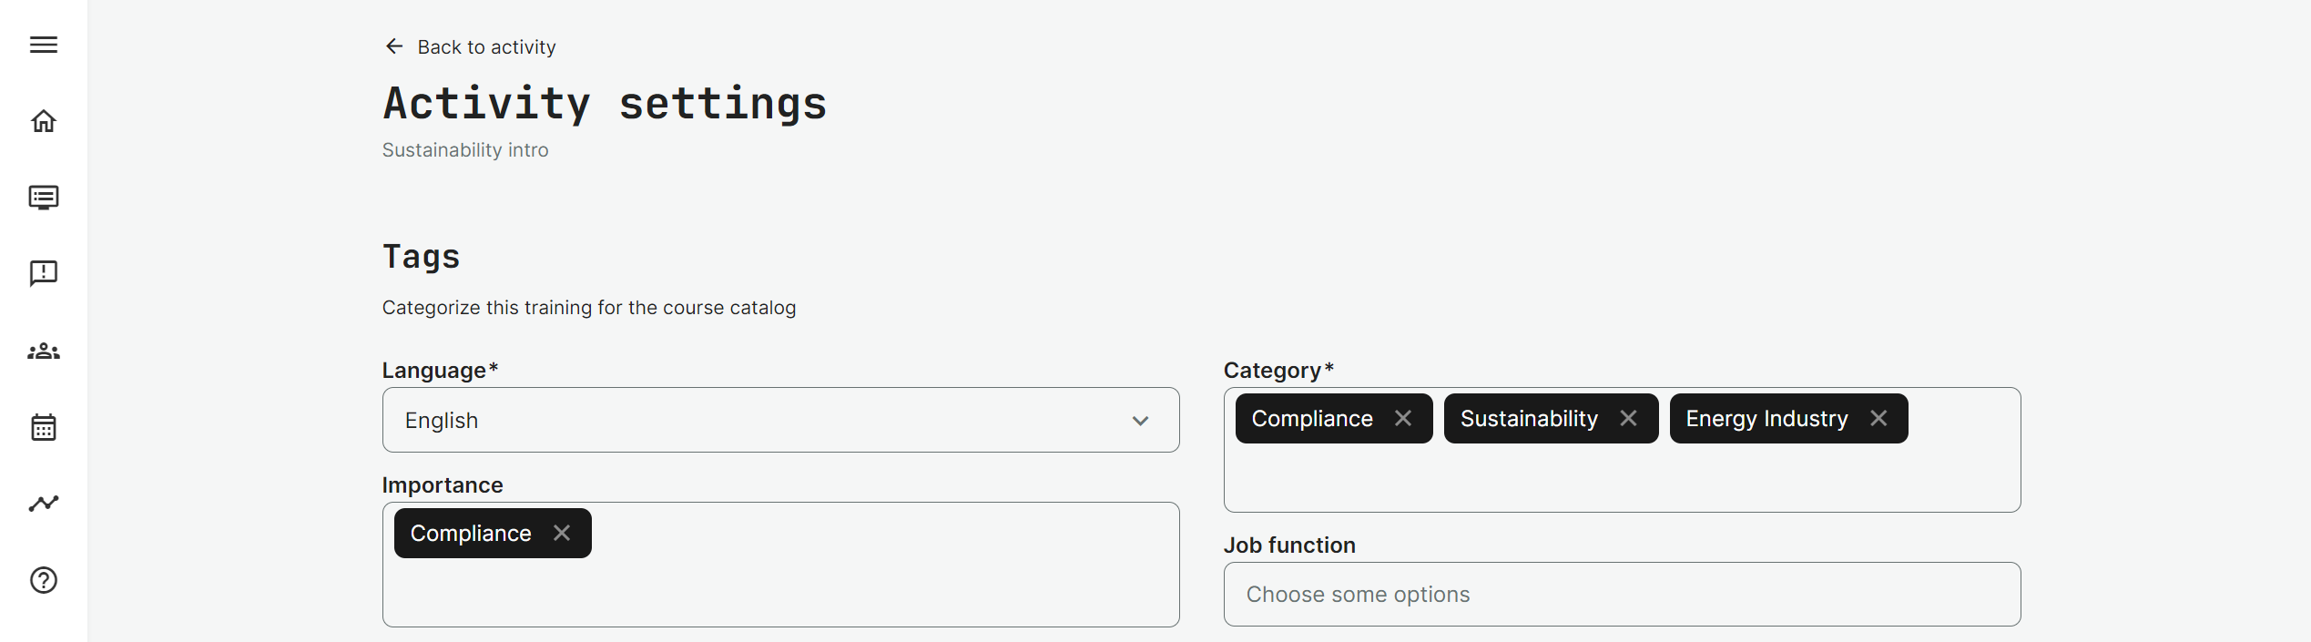Click the back arrow icon

(393, 46)
